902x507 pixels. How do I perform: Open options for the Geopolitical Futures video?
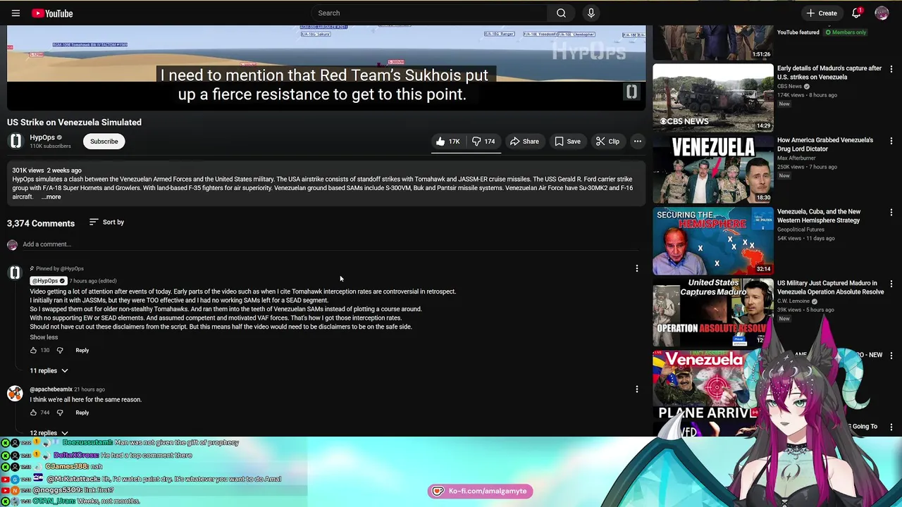coord(891,212)
